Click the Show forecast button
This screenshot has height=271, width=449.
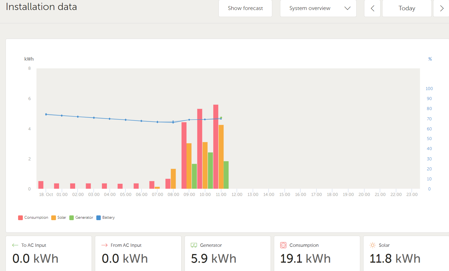pyautogui.click(x=245, y=8)
